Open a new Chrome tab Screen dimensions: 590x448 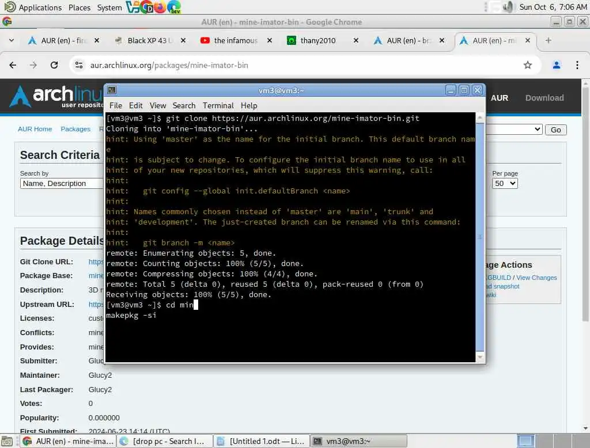[549, 40]
